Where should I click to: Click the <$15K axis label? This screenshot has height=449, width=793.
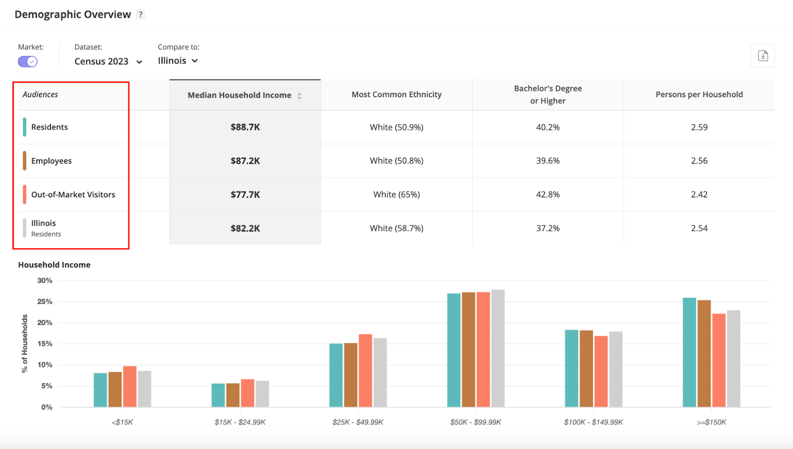(x=122, y=422)
